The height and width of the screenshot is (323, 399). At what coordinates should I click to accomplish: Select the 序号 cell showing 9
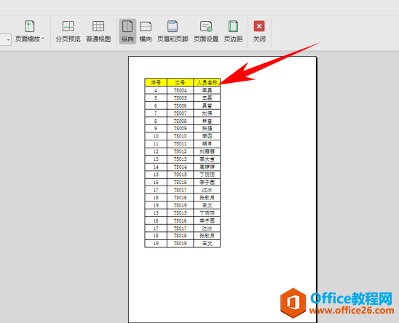(x=156, y=129)
